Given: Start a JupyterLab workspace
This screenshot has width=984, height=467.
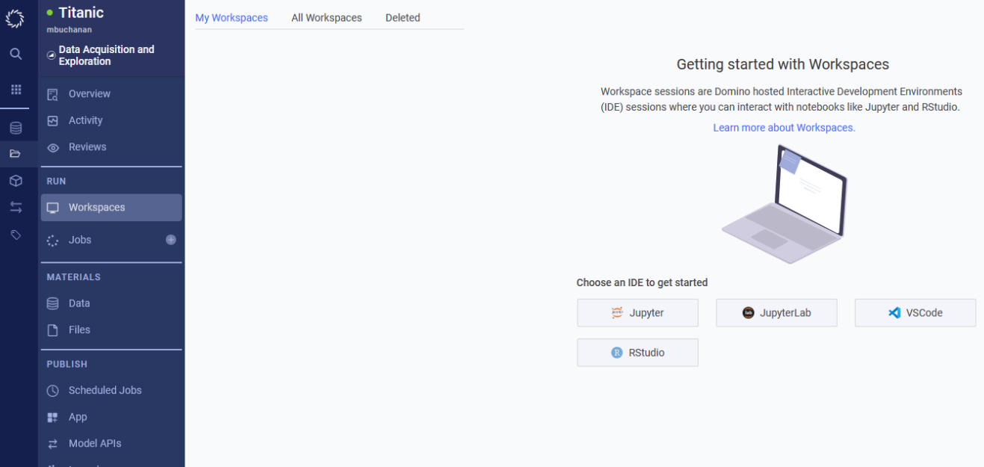Looking at the screenshot, I should [x=776, y=313].
